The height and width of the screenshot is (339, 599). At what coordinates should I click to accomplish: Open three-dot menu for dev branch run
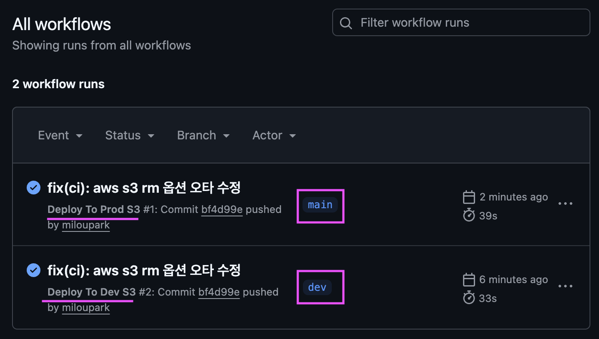point(565,286)
